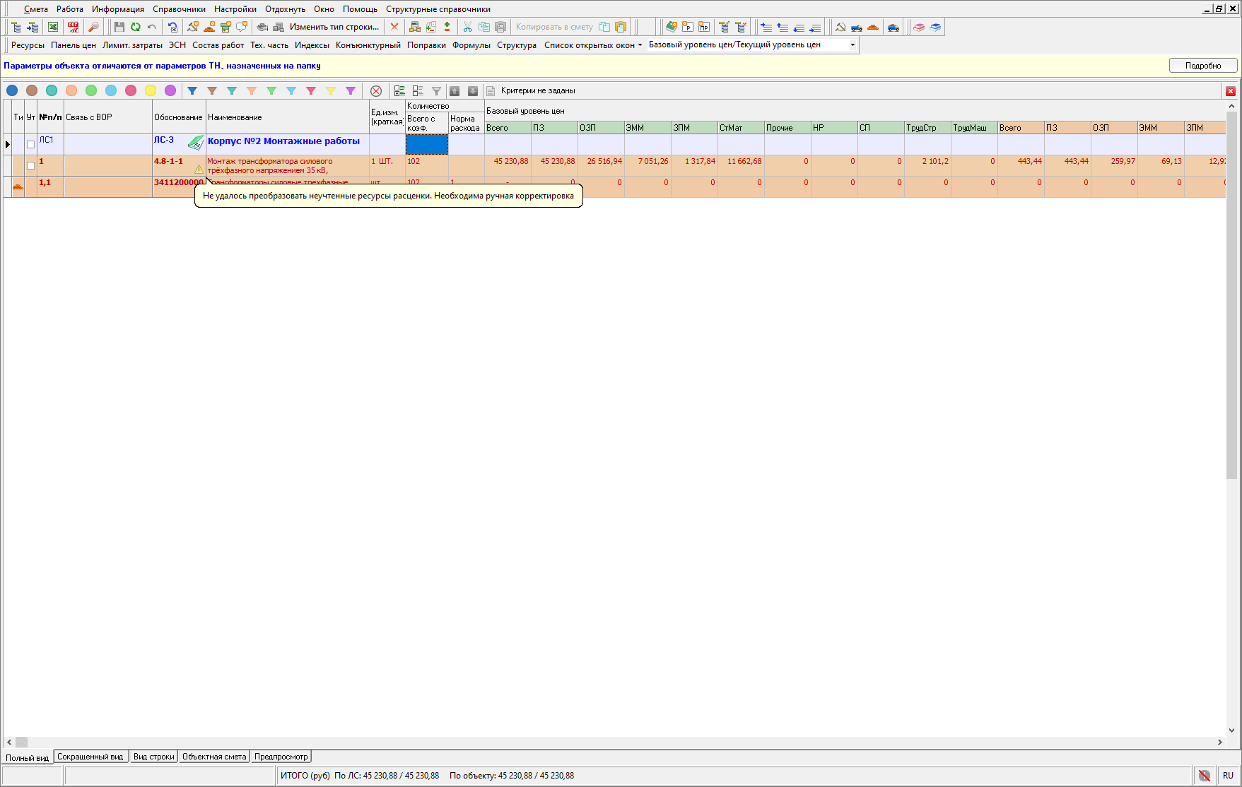Select the yellow color marker circle
The height and width of the screenshot is (787, 1242).
[x=151, y=91]
